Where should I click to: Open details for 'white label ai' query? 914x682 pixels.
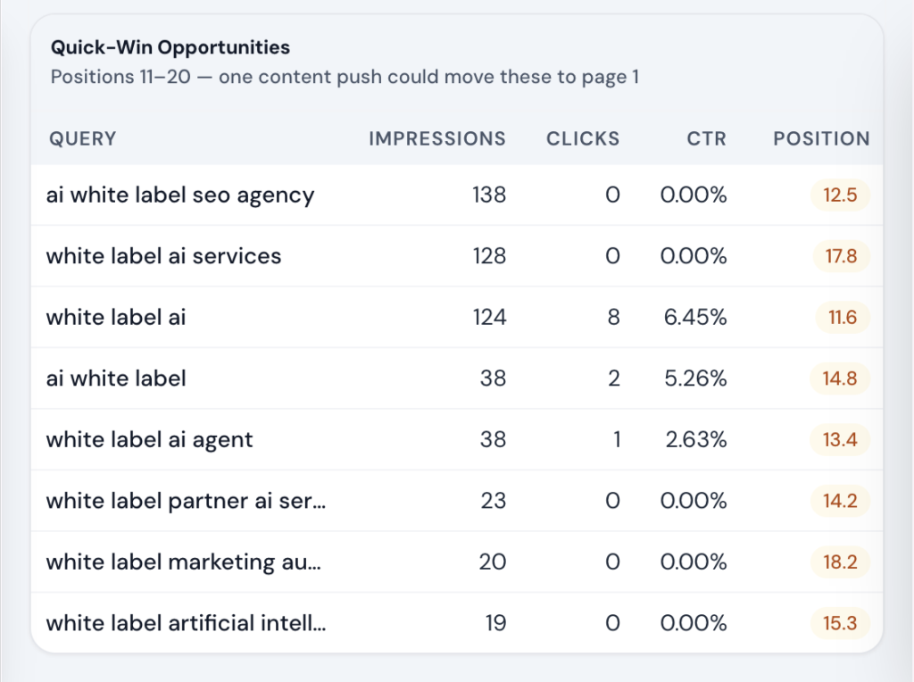[116, 317]
